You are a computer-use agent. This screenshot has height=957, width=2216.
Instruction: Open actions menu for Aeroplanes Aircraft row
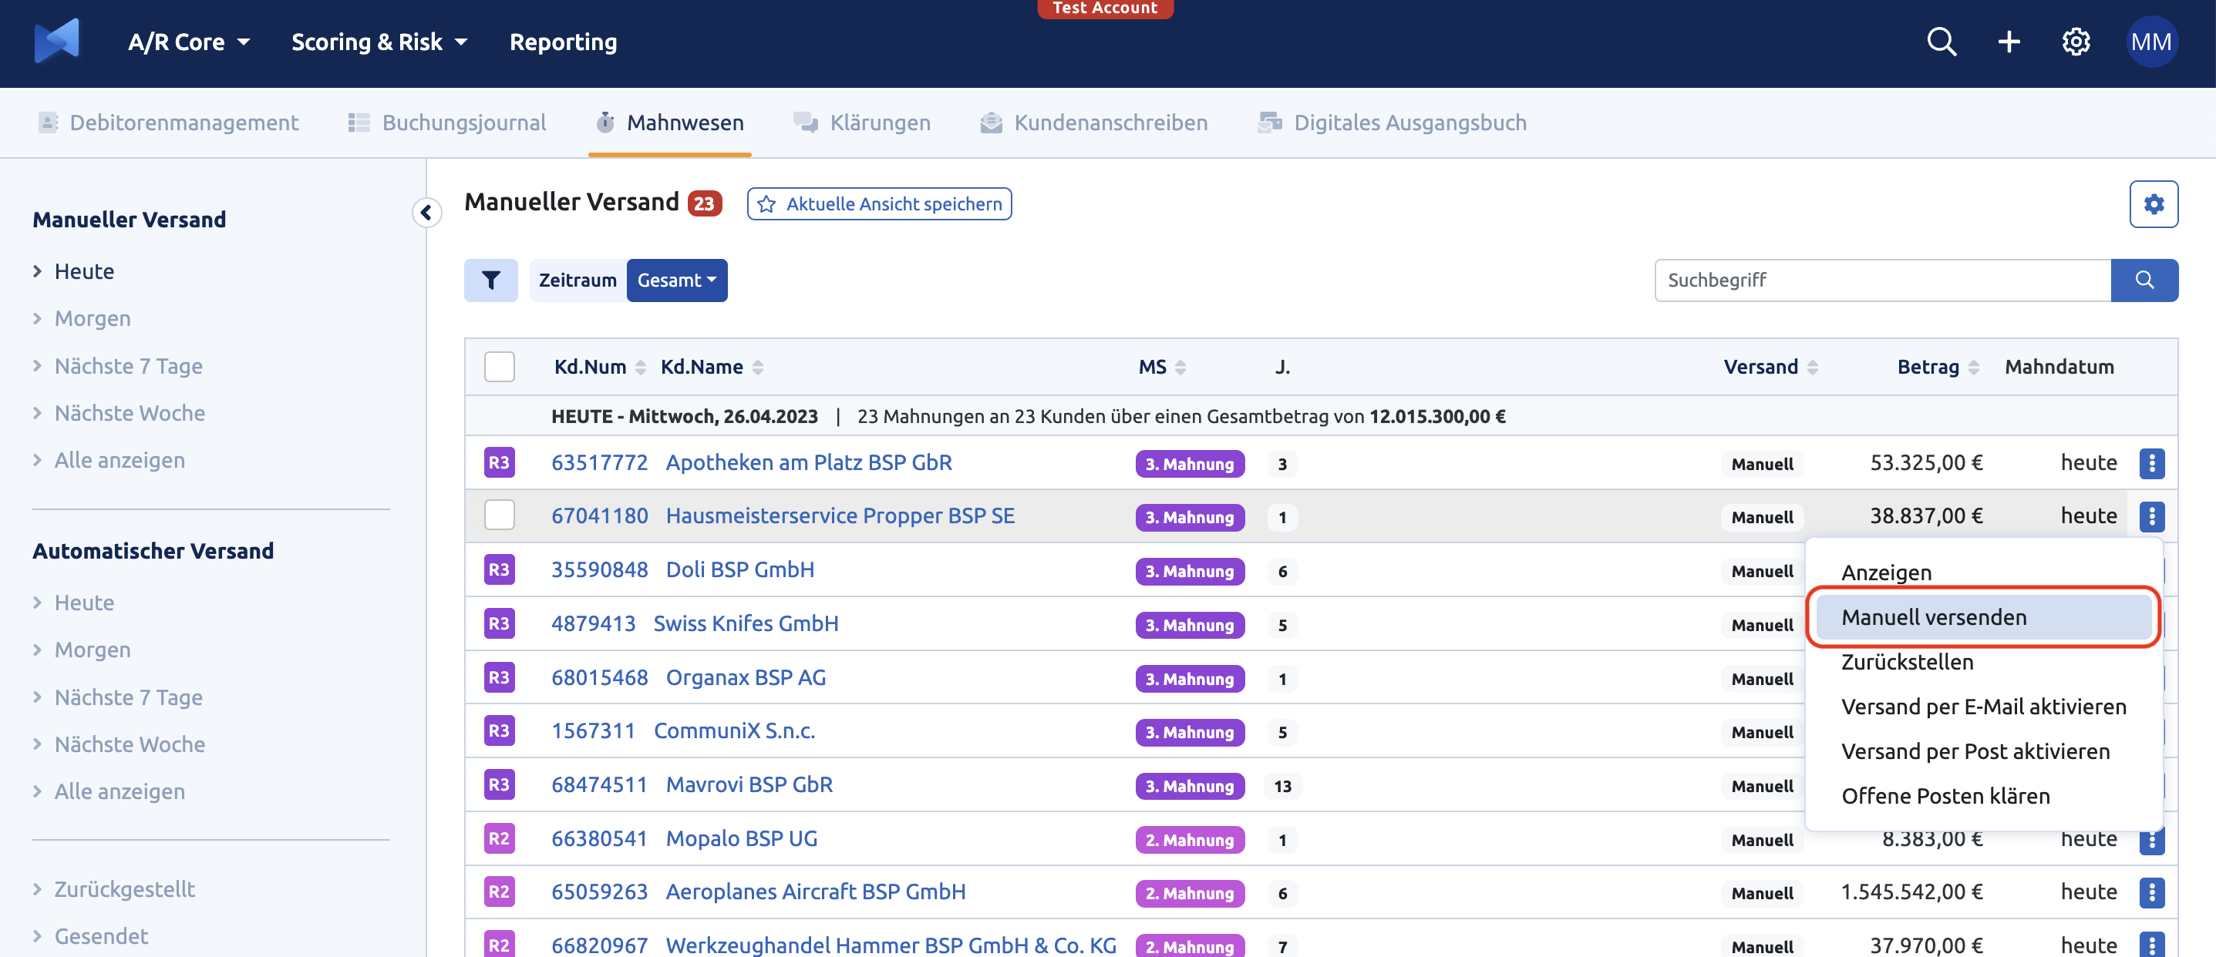(2151, 892)
